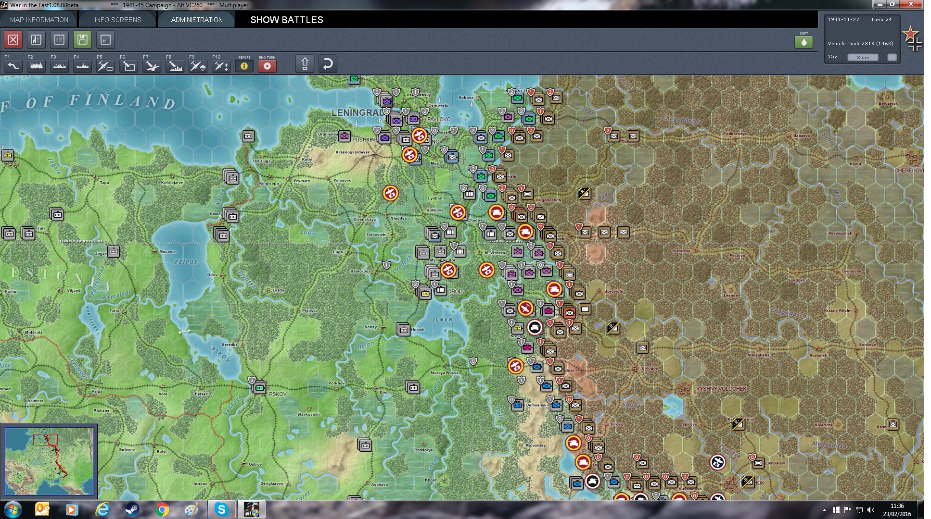The height and width of the screenshot is (519, 931).
Task: Click the minimap thumbnail
Action: pos(49,461)
